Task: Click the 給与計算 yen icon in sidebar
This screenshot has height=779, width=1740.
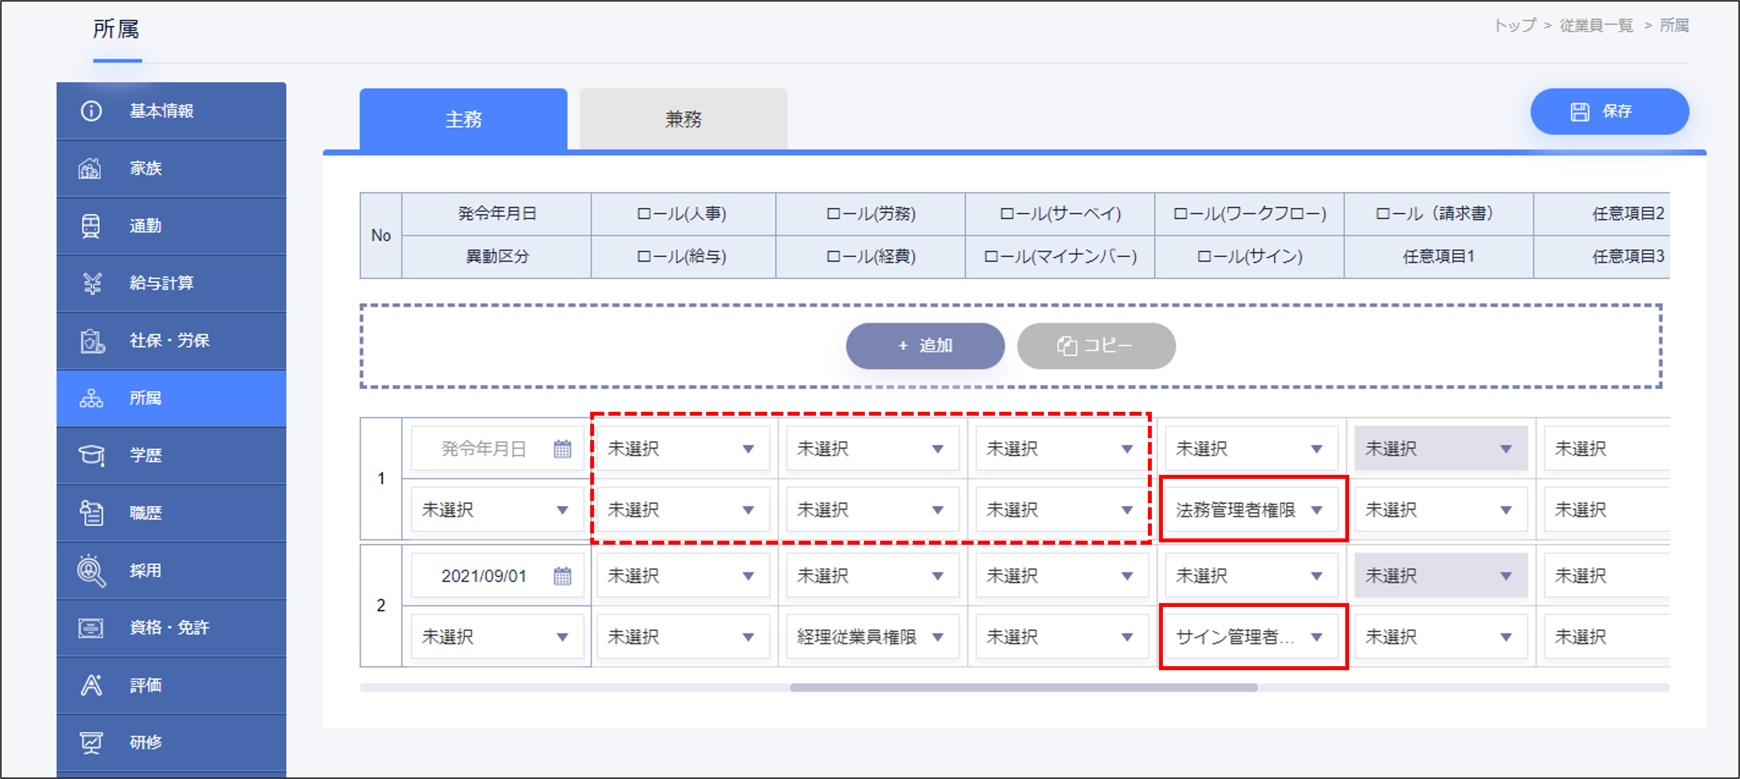Action: coord(92,283)
